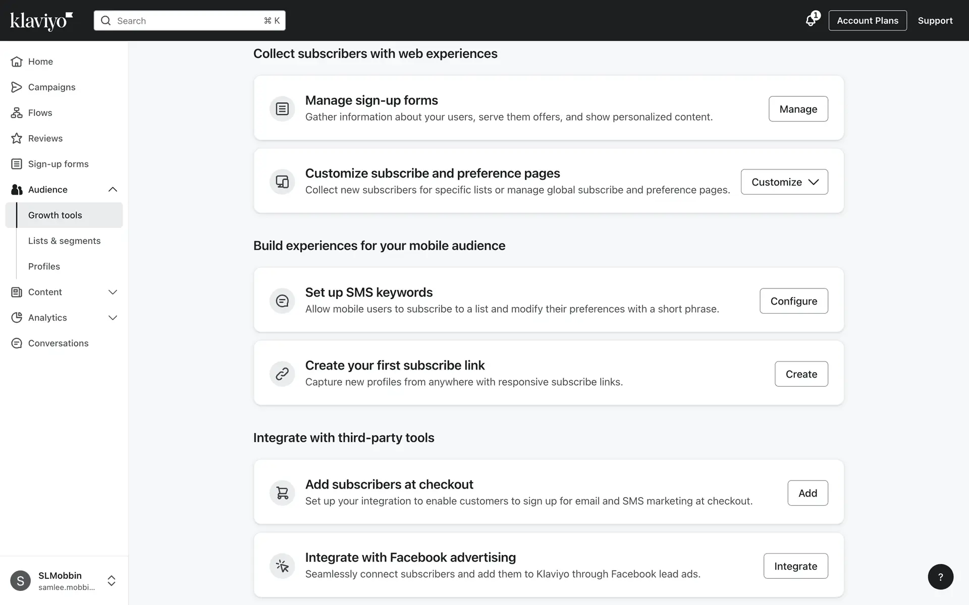Click the subscribe link chain icon
The height and width of the screenshot is (605, 969).
[282, 374]
